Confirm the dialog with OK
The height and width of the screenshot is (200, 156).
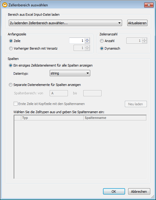pos(114,192)
